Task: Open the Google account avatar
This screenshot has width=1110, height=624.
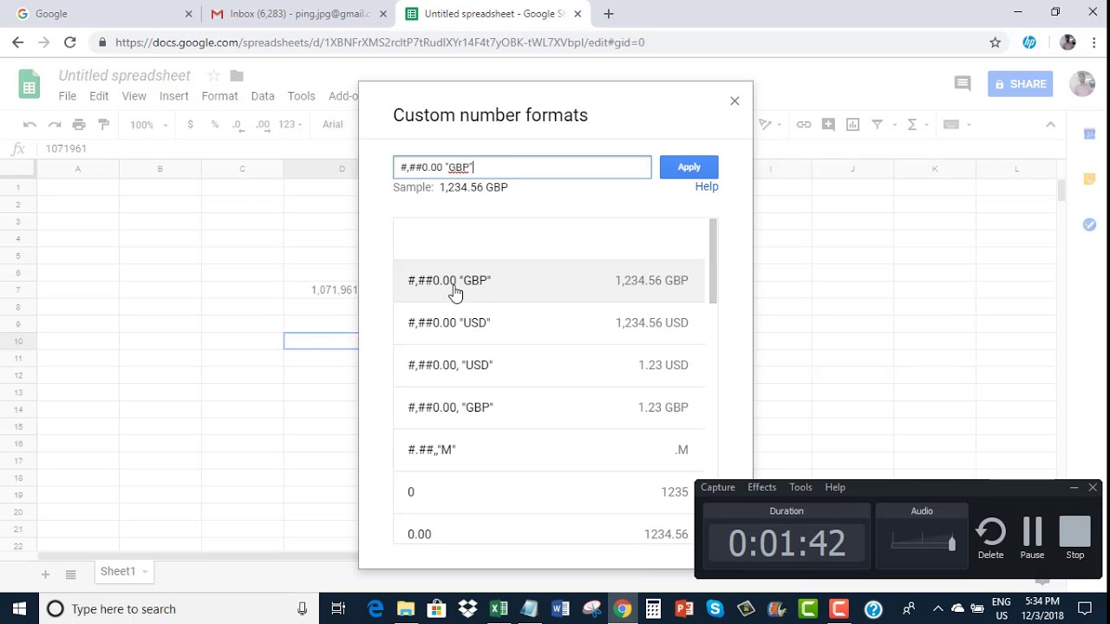Action: point(1082,83)
